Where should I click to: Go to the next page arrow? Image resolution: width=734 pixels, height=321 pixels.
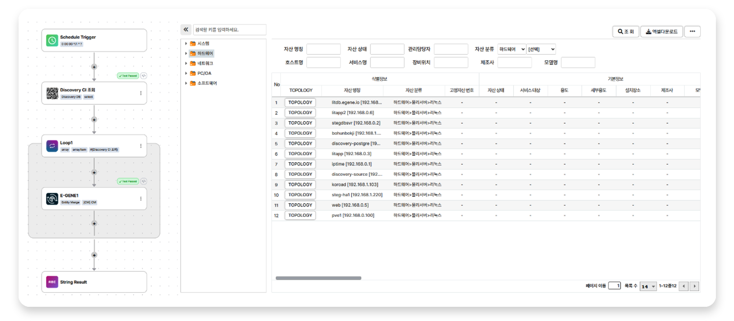[694, 286]
